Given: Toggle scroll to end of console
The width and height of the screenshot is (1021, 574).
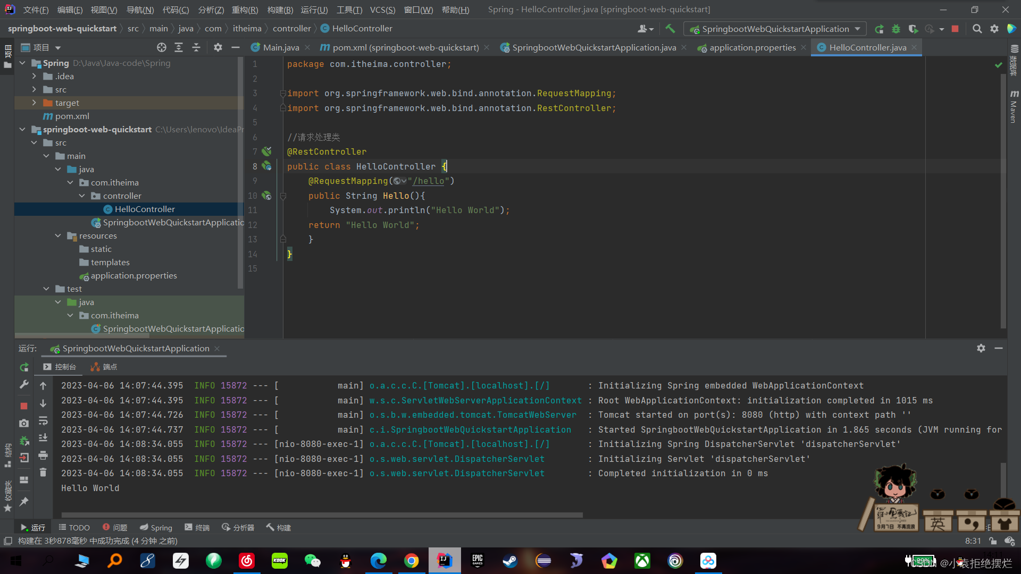Looking at the screenshot, I should 43,438.
